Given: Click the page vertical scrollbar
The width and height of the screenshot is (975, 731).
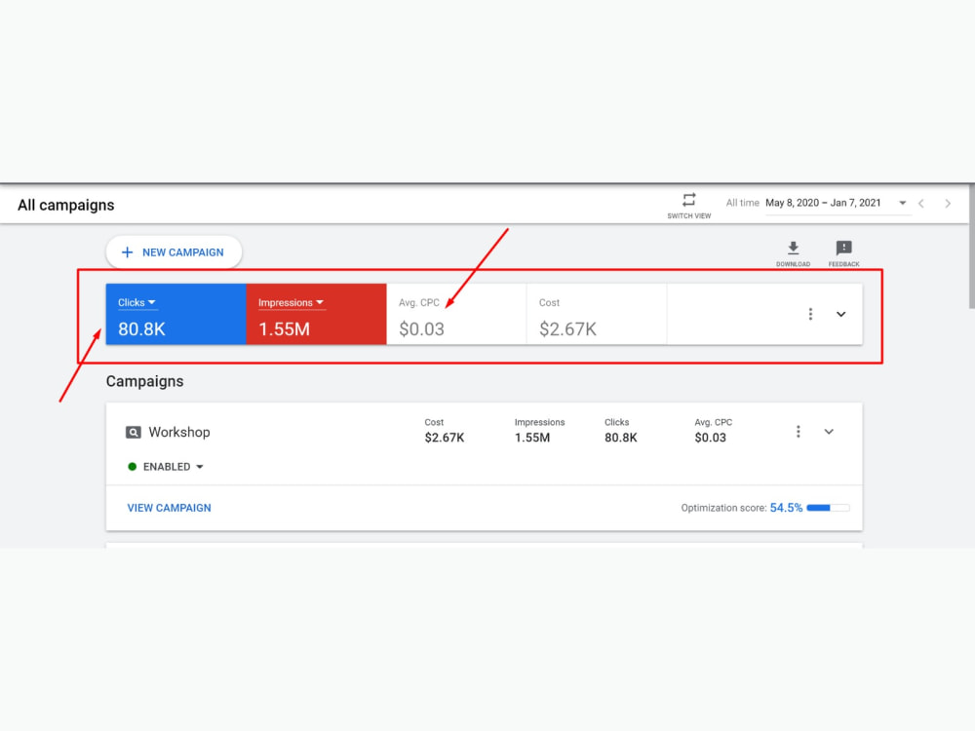Looking at the screenshot, I should [971, 247].
